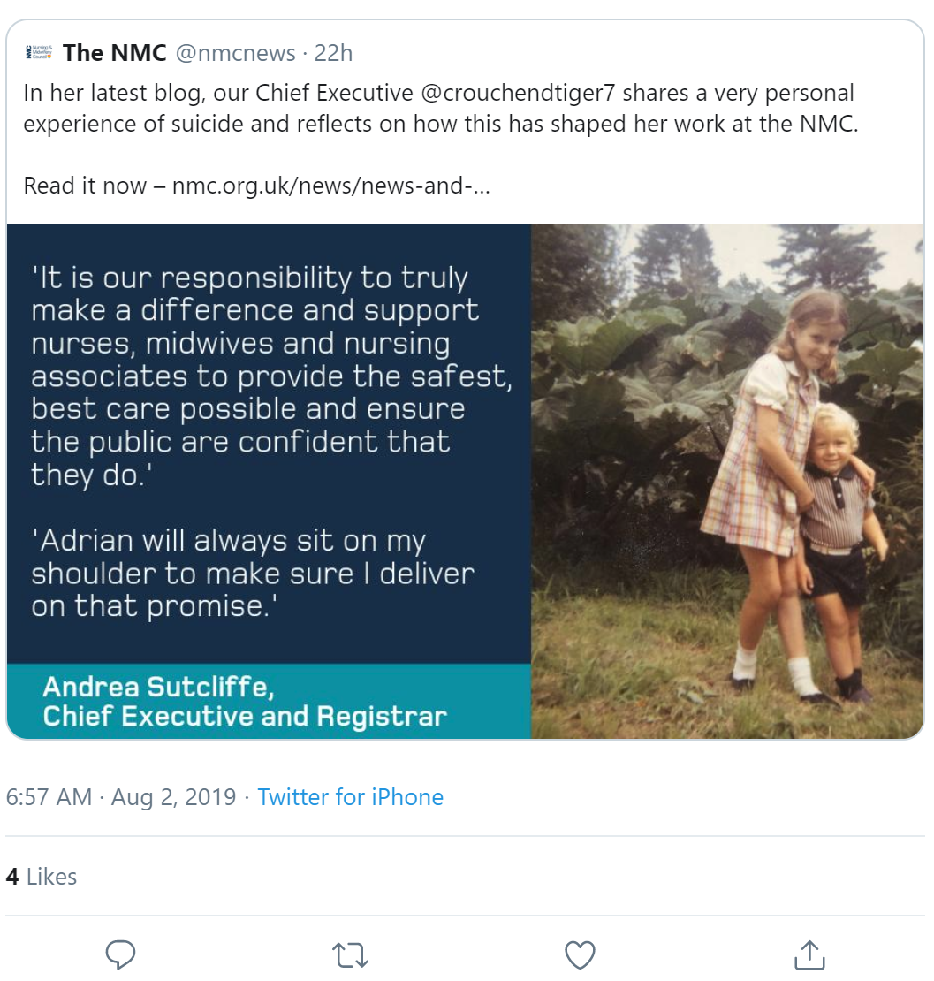Click the tweet text starting 'In her latest blog'
This screenshot has height=981, width=934.
pos(265,108)
